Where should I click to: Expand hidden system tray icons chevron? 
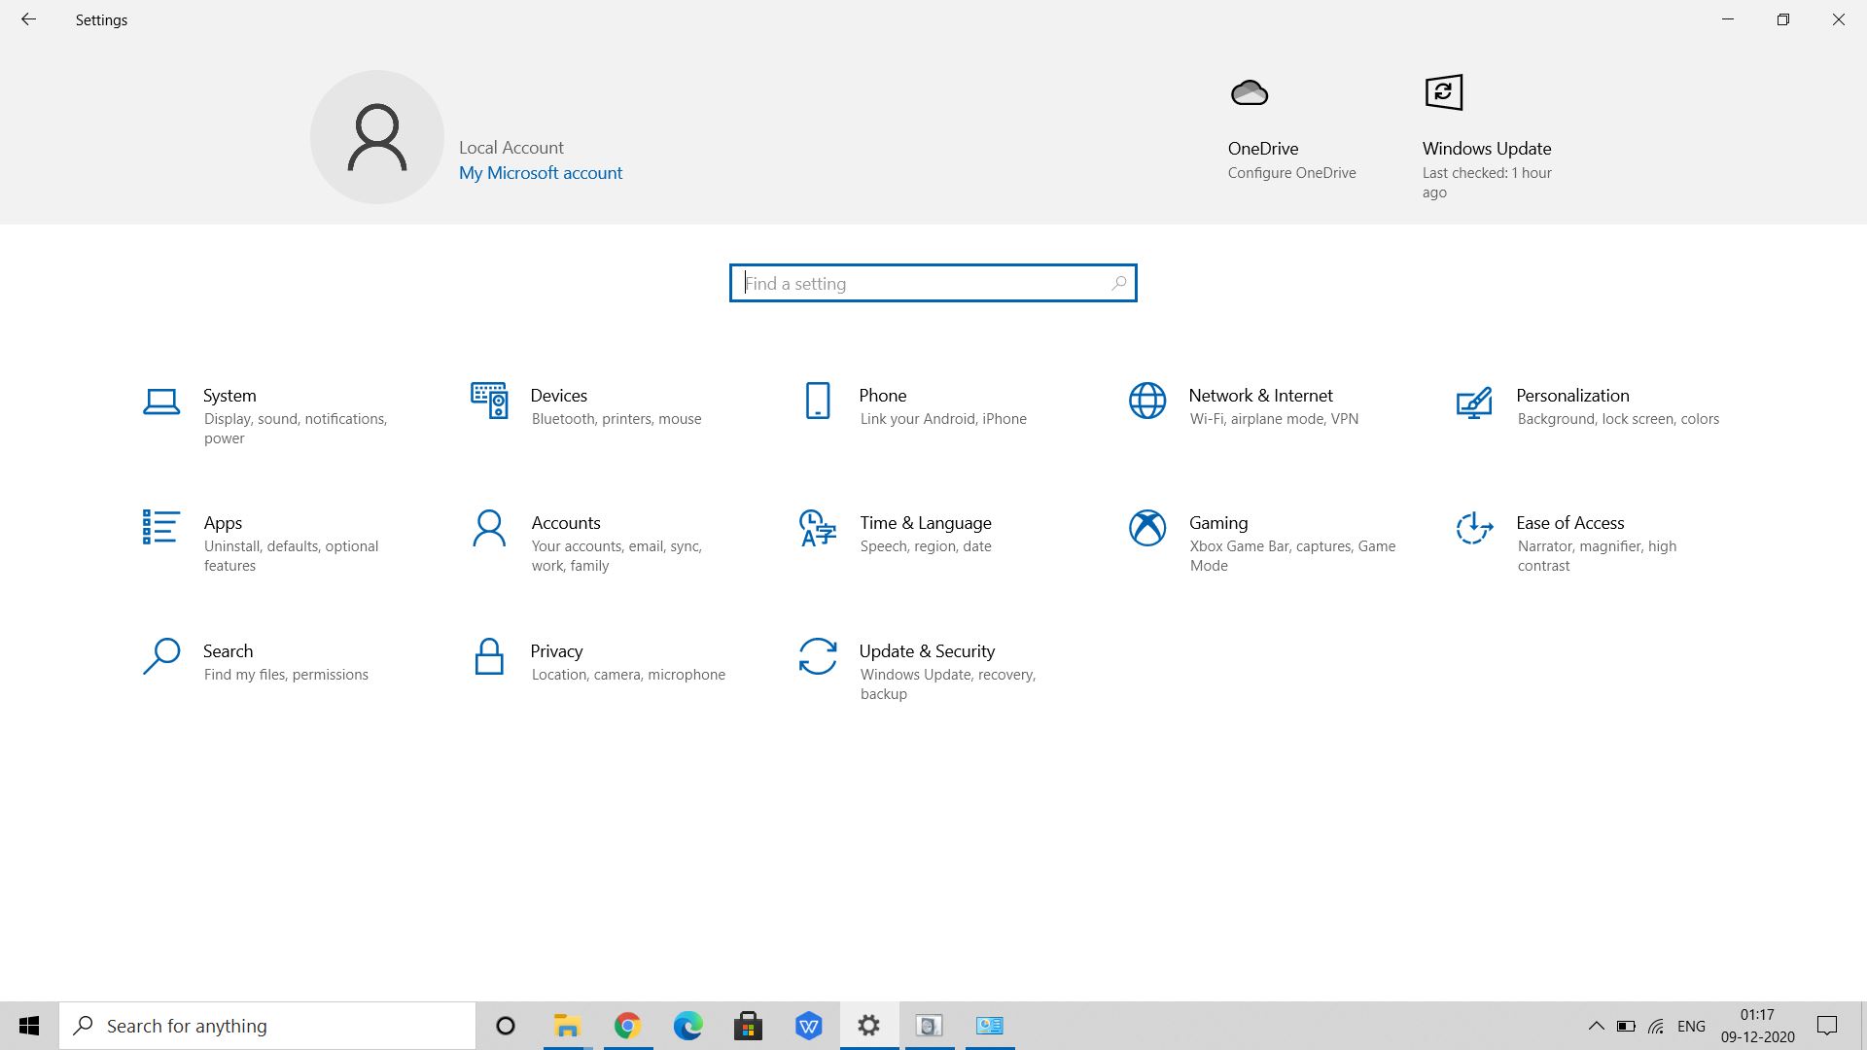1596,1026
